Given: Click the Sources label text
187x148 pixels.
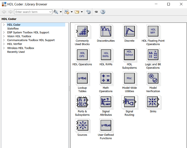Looking at the screenshot, I should 82,135.
